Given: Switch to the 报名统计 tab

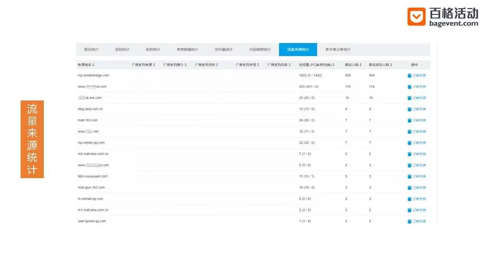Looking at the screenshot, I should (x=91, y=49).
